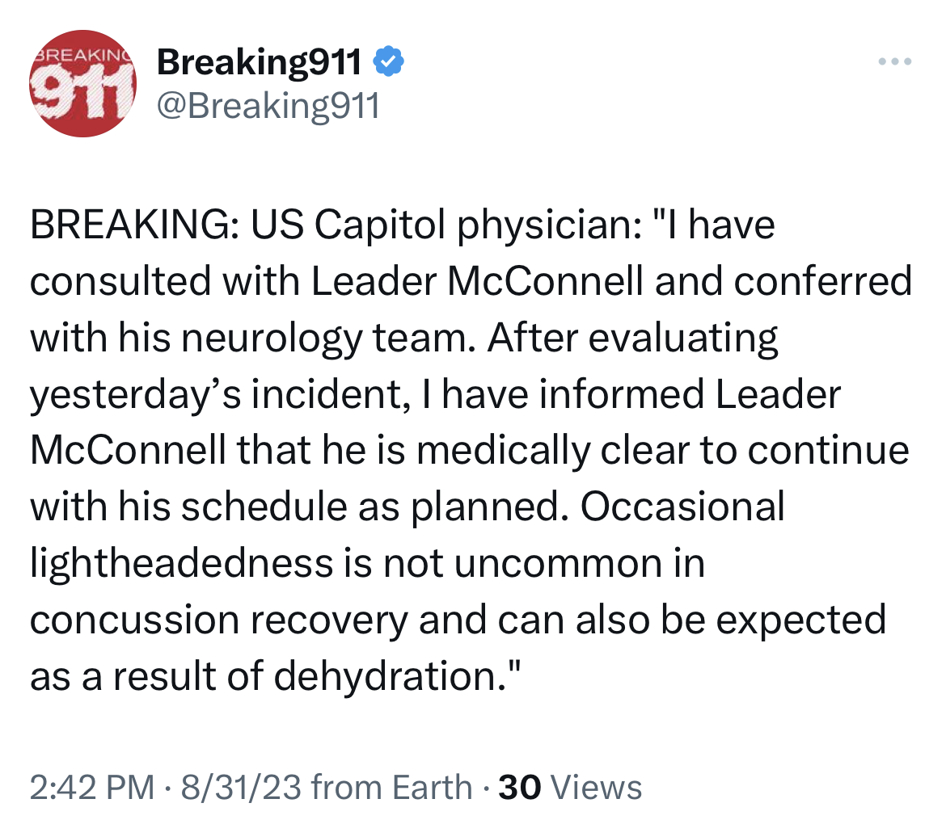Click 'yesterday's incident' in the tweet
Viewport: 946px width, 820px height.
point(217,396)
